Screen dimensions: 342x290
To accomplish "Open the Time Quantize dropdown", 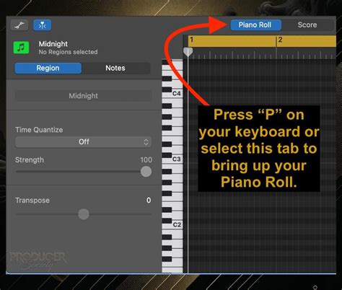I will 83,142.
